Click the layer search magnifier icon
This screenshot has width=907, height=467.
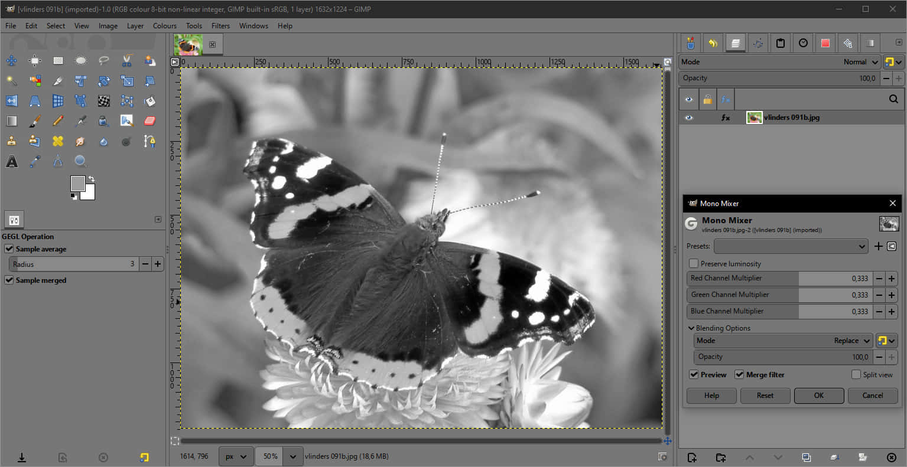[893, 99]
